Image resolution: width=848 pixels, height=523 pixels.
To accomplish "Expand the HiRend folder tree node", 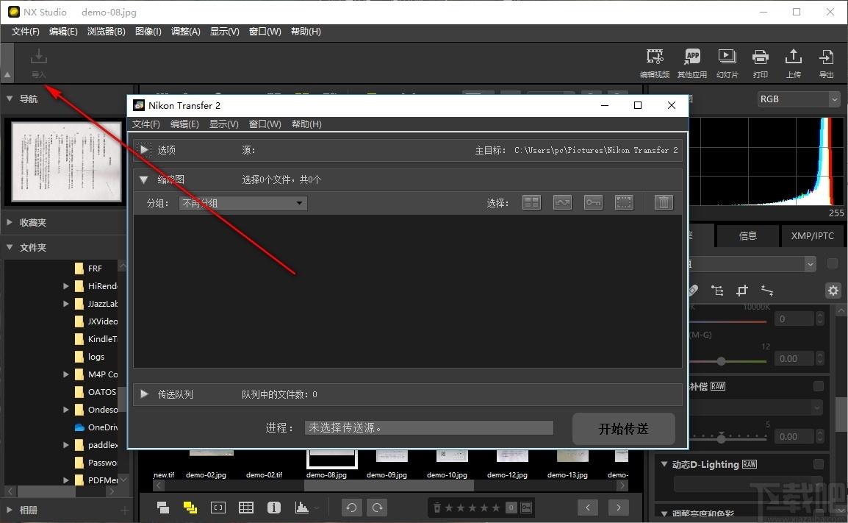I will pyautogui.click(x=66, y=286).
